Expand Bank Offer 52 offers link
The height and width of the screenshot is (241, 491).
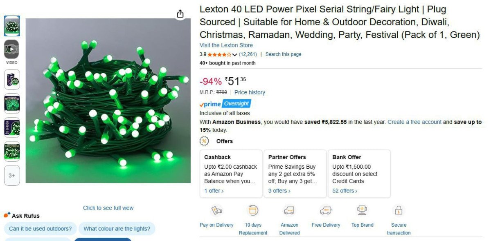[345, 191]
